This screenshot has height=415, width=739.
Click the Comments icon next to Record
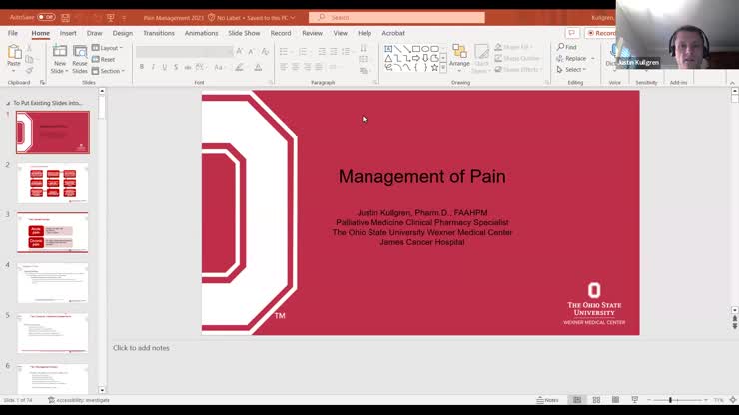pyautogui.click(x=571, y=33)
